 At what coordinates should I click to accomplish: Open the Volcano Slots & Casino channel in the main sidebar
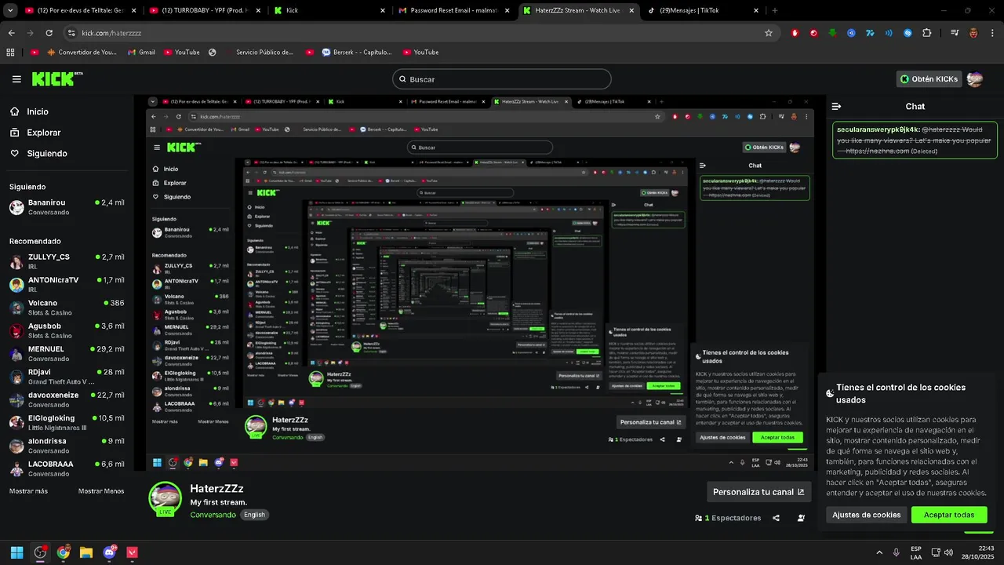pyautogui.click(x=67, y=307)
